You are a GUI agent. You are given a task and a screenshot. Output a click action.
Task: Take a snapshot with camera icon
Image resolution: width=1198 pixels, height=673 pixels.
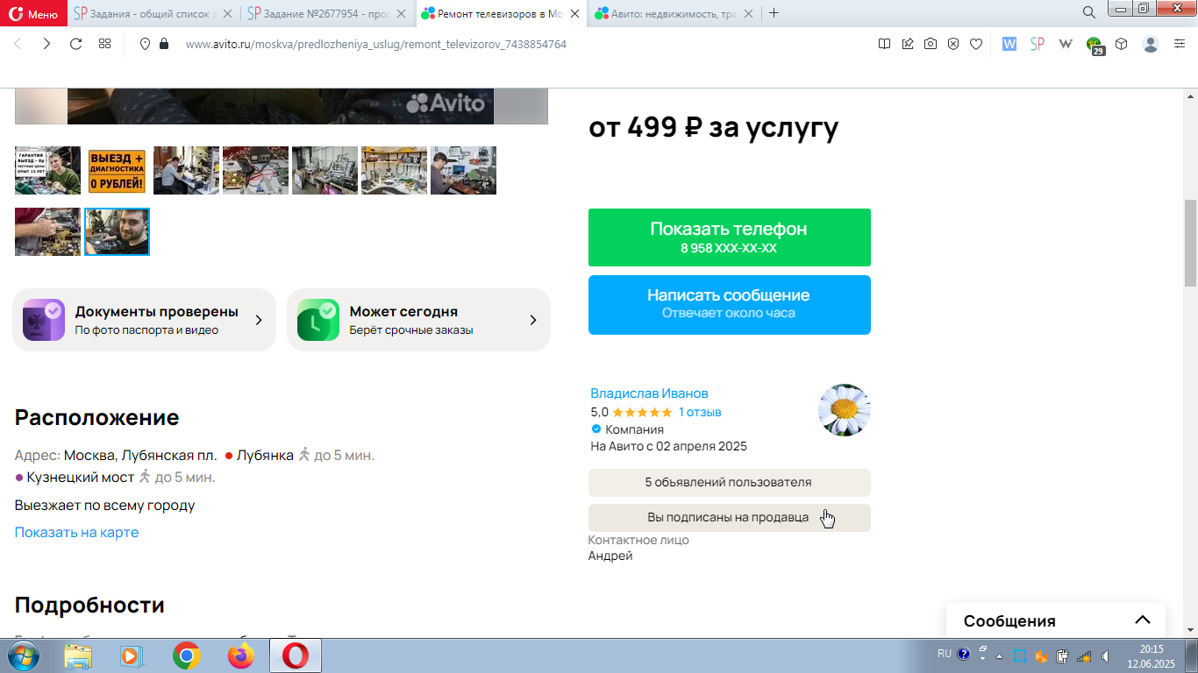(x=931, y=44)
